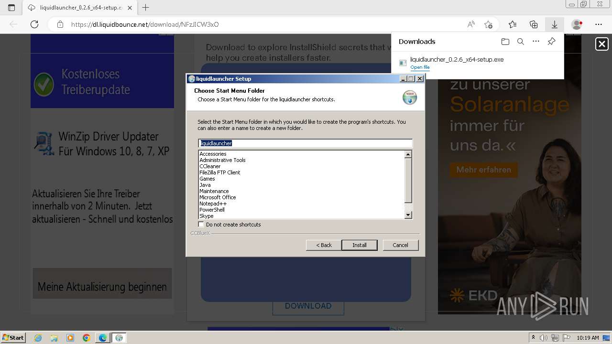Search downloads with magnifier icon
This screenshot has width=612, height=344.
pyautogui.click(x=521, y=42)
